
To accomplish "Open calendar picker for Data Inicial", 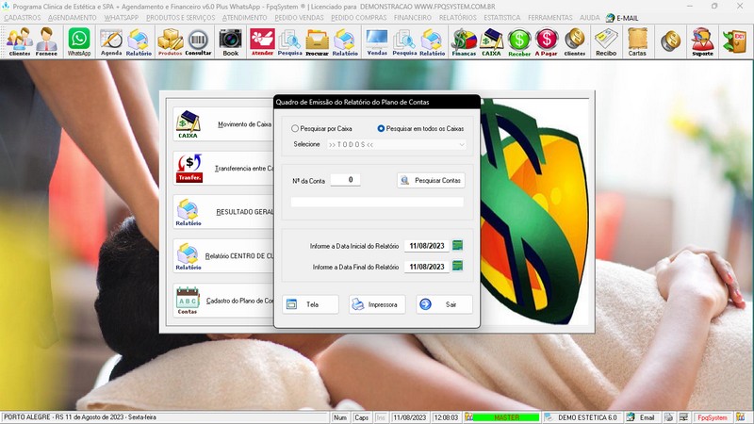I will (x=457, y=246).
